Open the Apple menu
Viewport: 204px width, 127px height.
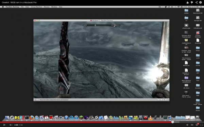3,7
